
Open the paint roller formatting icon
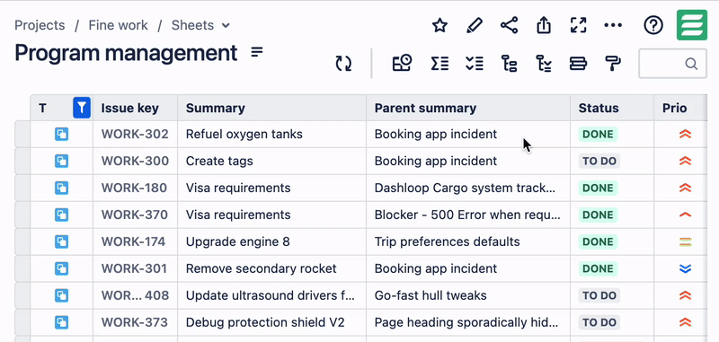click(x=613, y=63)
